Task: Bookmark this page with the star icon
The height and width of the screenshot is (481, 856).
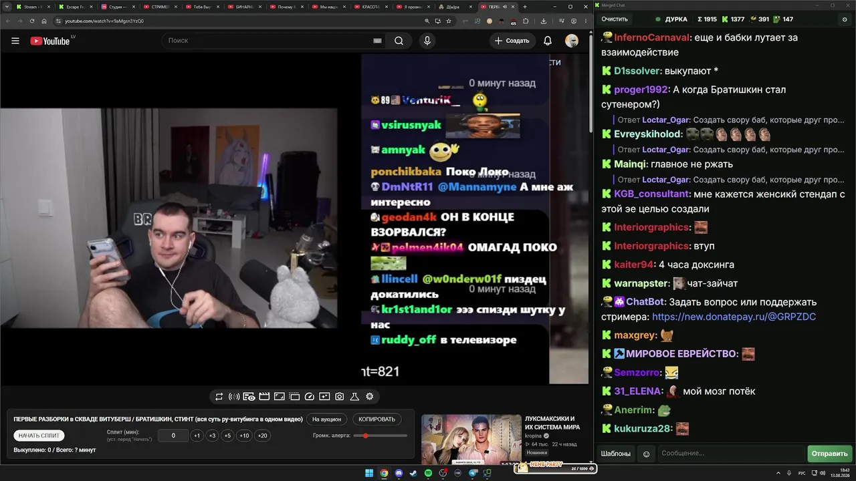Action: point(449,21)
